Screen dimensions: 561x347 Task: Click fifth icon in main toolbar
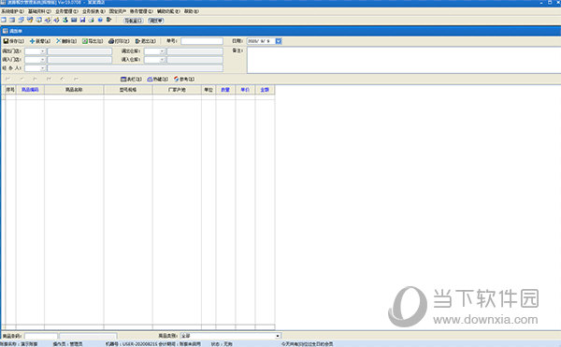click(38, 20)
